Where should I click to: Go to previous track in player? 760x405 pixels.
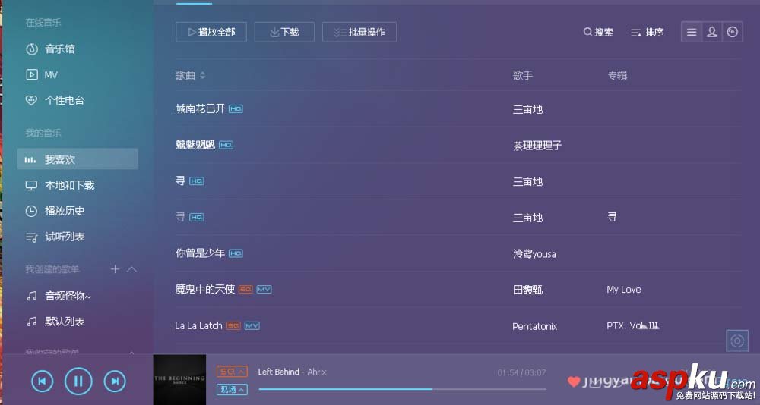coord(42,381)
